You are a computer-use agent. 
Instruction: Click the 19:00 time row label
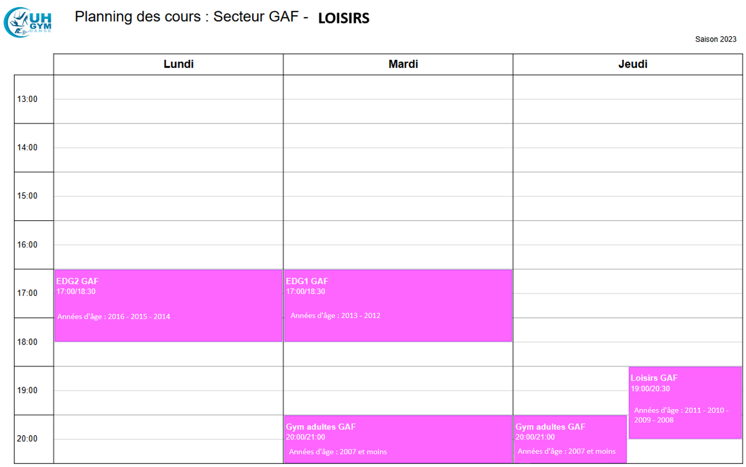click(27, 390)
